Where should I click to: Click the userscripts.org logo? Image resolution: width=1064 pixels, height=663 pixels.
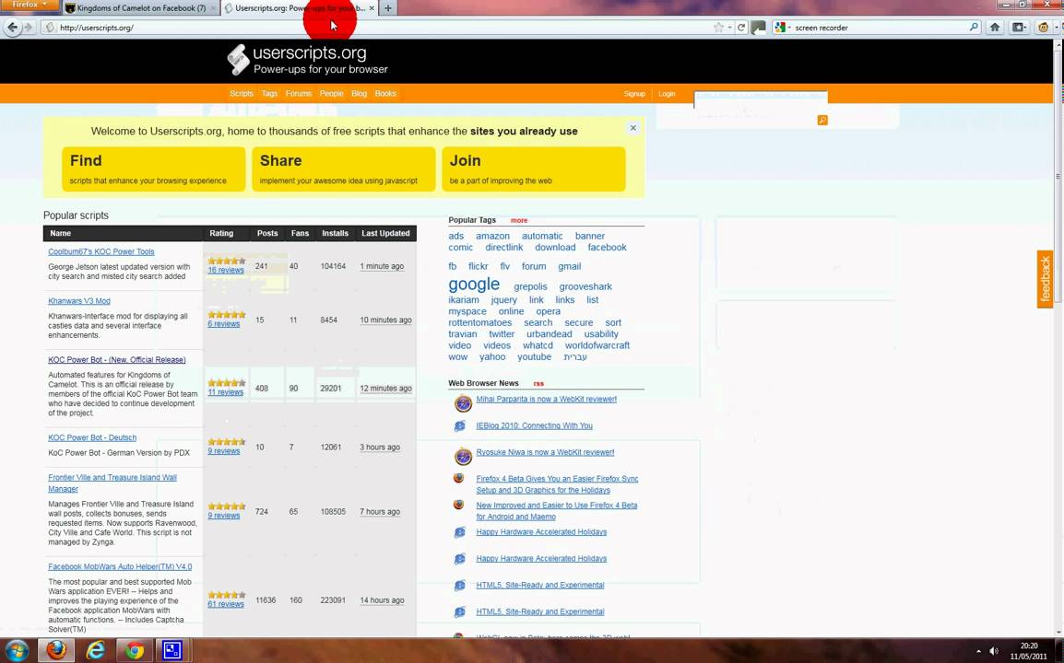click(x=307, y=59)
